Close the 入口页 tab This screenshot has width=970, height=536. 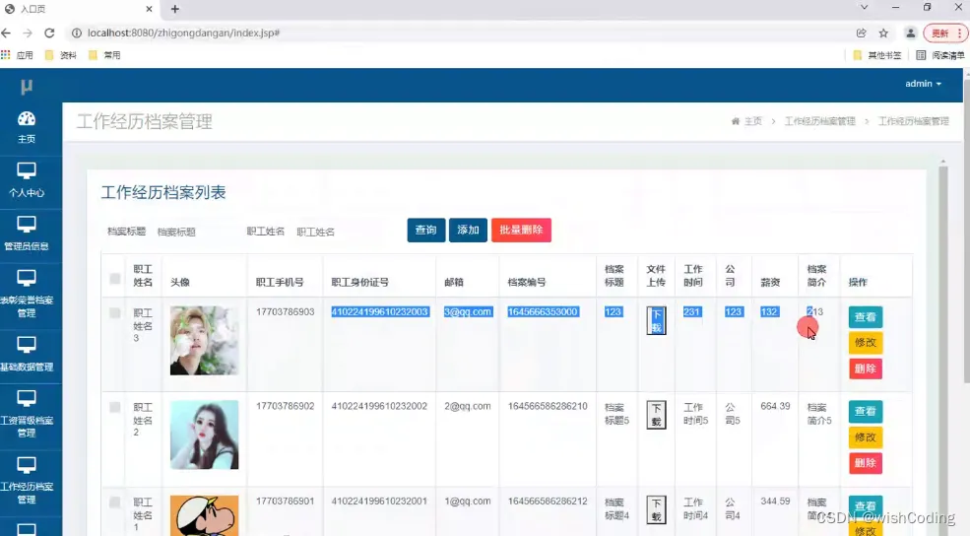pos(149,9)
